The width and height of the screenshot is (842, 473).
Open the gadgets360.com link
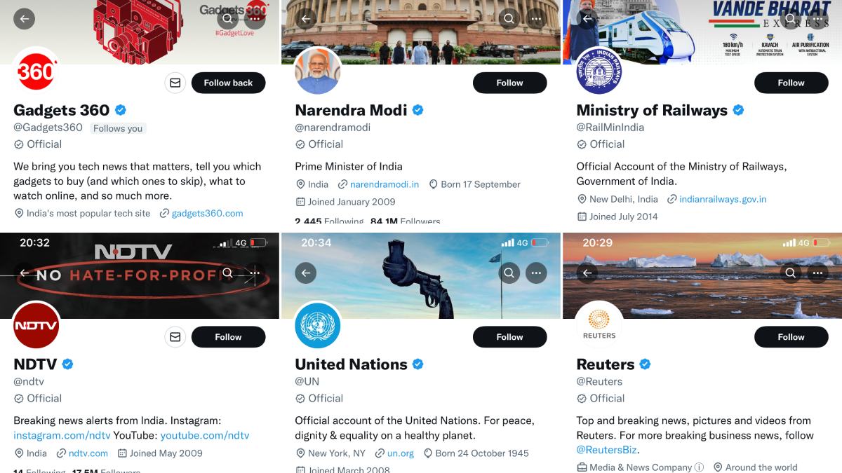[208, 214]
